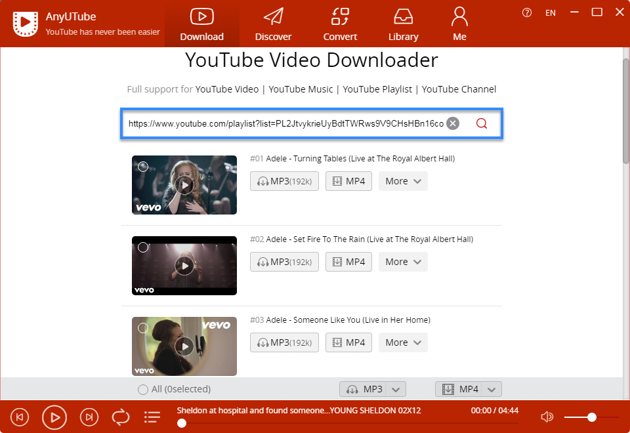Click the now-playing YOUNG SHELDON title
Viewport: 630px width, 433px height.
(x=299, y=411)
